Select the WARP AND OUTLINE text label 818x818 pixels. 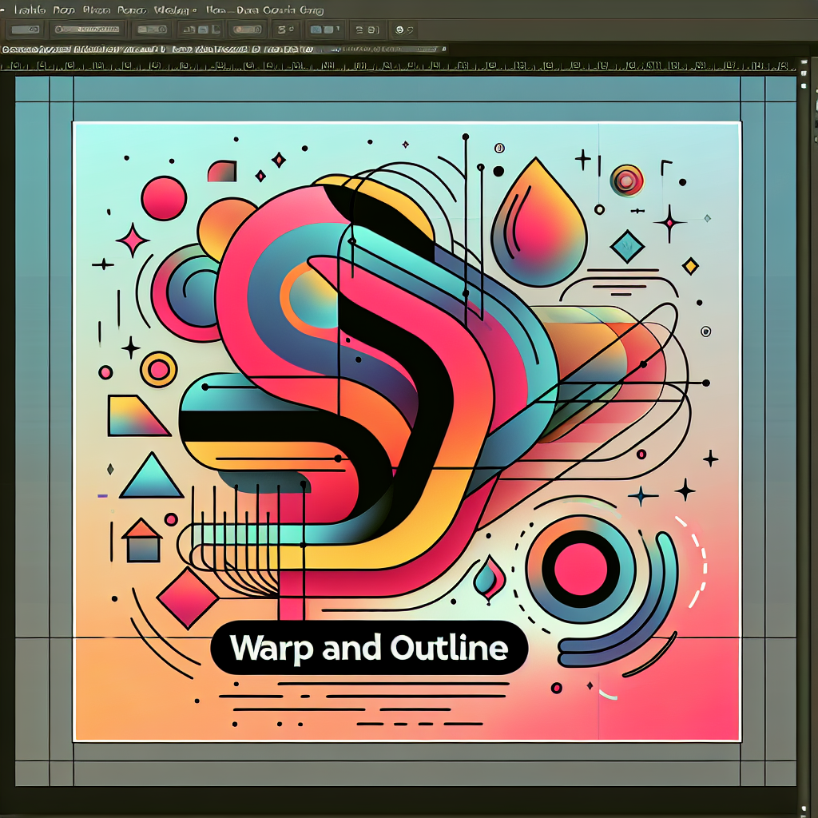coord(369,647)
